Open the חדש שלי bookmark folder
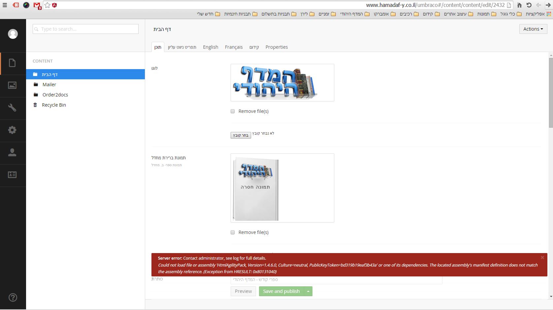Image resolution: width=553 pixels, height=310 pixels. 209,14
